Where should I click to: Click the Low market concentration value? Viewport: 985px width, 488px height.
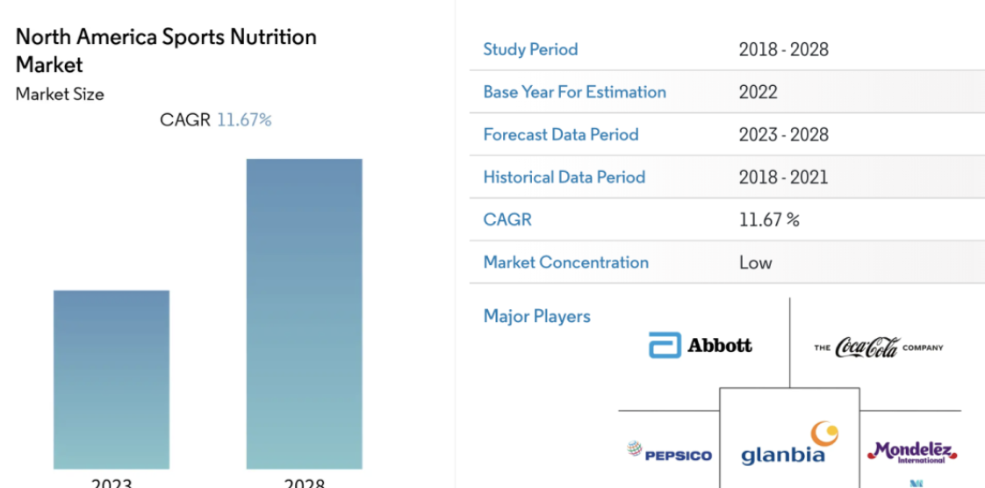pos(755,262)
